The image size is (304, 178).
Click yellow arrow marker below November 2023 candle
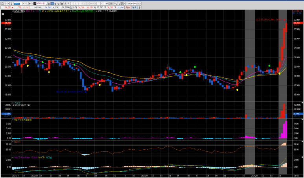tap(237, 90)
